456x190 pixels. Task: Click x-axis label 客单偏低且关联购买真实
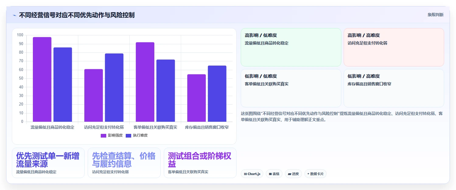coord(155,127)
